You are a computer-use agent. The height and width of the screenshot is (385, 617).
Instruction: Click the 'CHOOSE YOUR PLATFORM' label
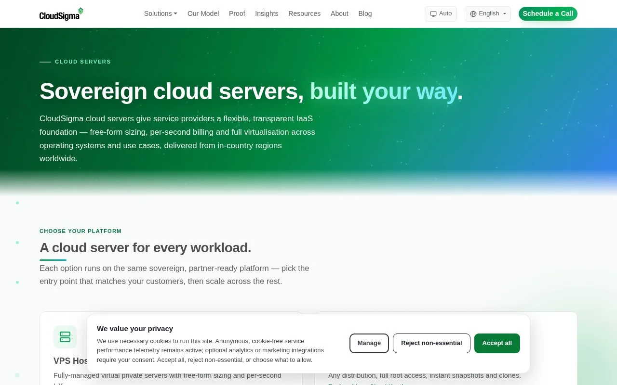(80, 231)
